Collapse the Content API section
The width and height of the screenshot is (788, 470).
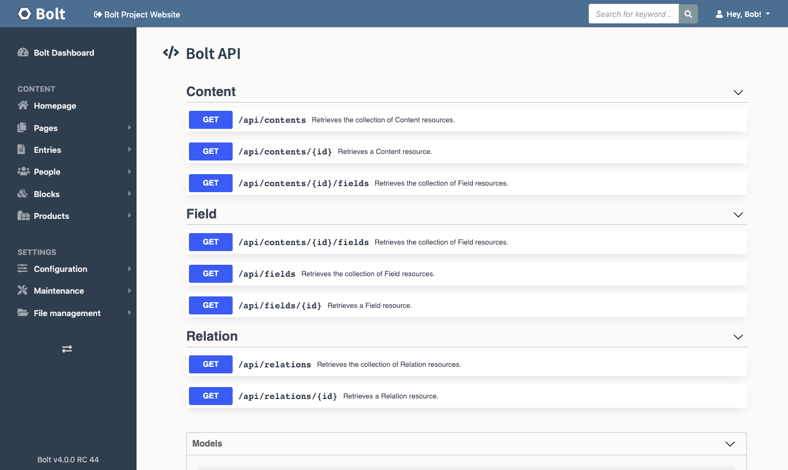click(x=738, y=93)
